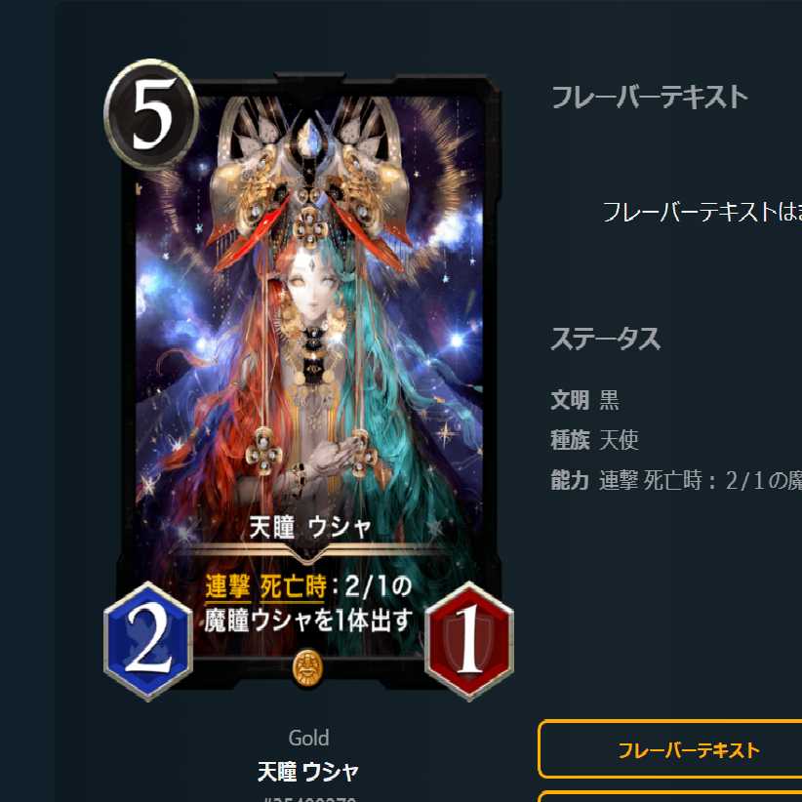Click the blue attack 2 hexagon
The width and height of the screenshot is (802, 802).
[x=148, y=642]
